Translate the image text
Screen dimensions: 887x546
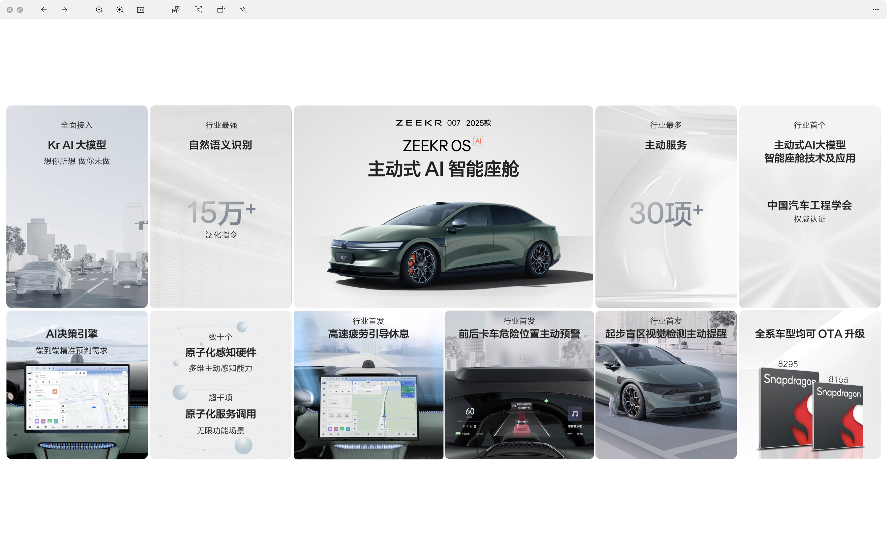pyautogui.click(x=176, y=10)
